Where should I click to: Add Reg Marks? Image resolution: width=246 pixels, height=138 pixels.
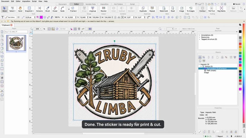221,9
